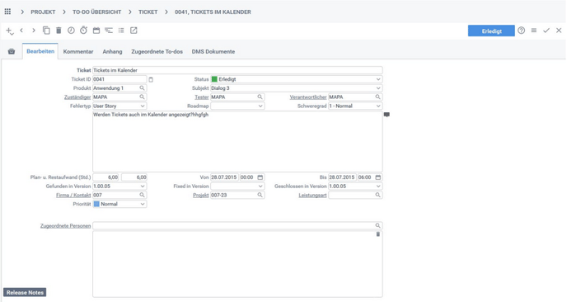Expand the Priorität dropdown
Screen dimensions: 567x302
(x=143, y=204)
